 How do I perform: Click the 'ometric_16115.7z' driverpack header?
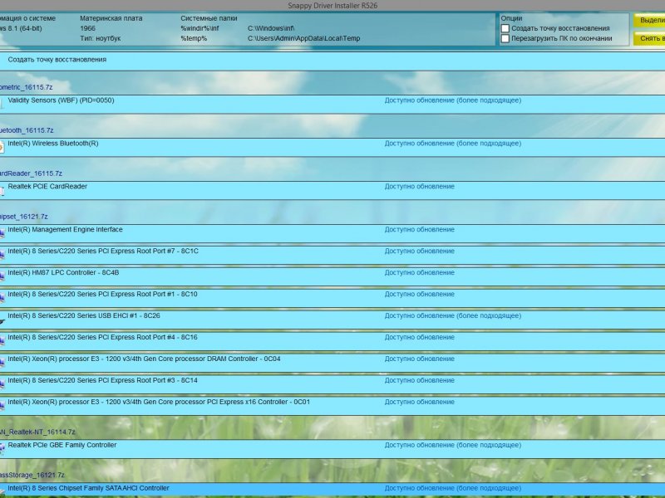[27, 87]
